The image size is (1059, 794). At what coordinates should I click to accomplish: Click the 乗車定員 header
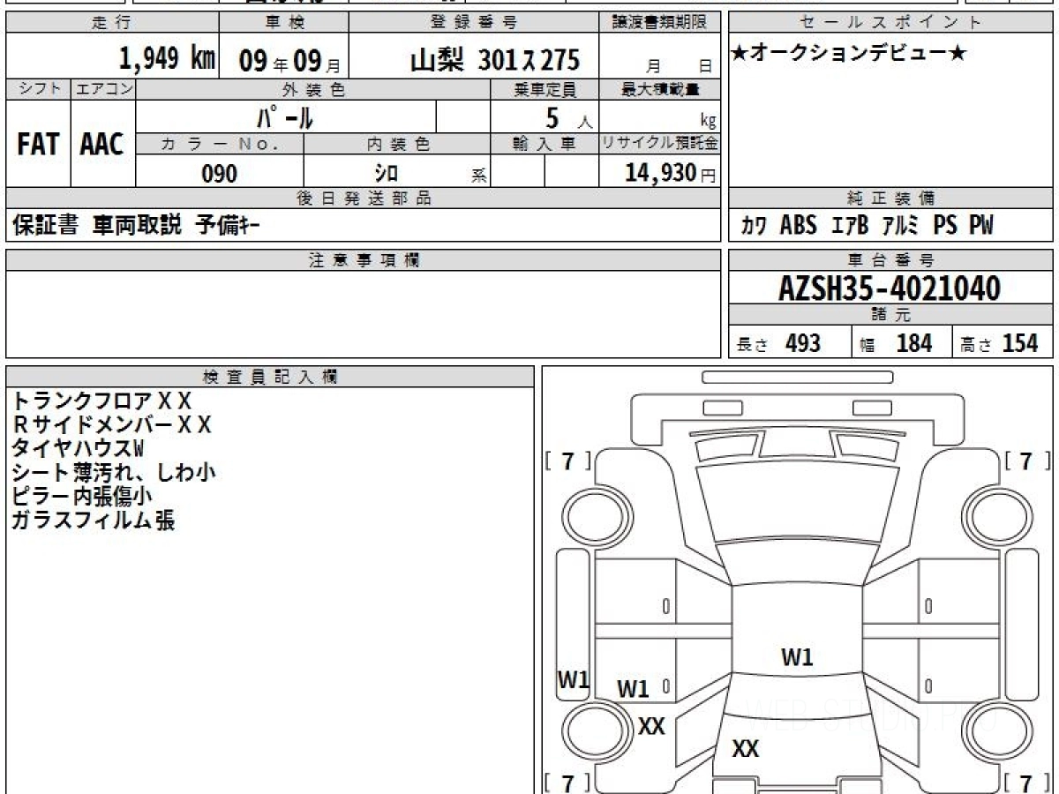545,89
